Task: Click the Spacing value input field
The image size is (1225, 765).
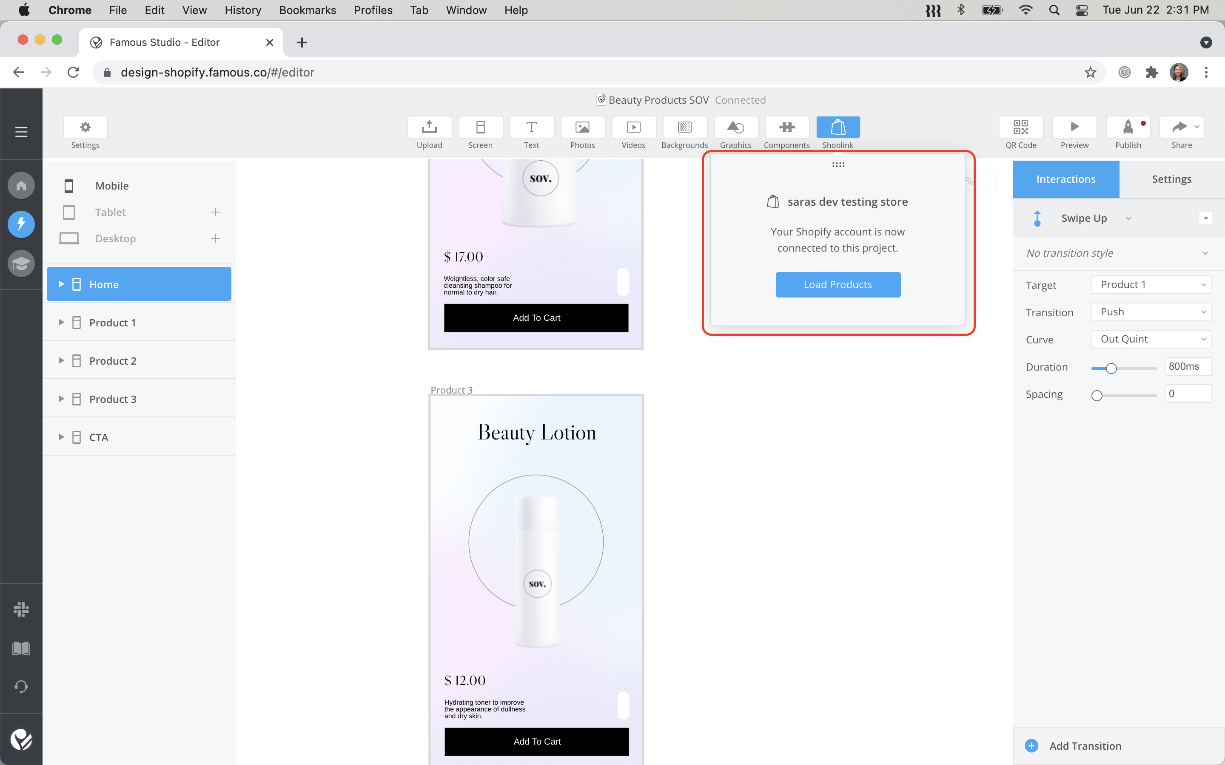Action: [1188, 394]
